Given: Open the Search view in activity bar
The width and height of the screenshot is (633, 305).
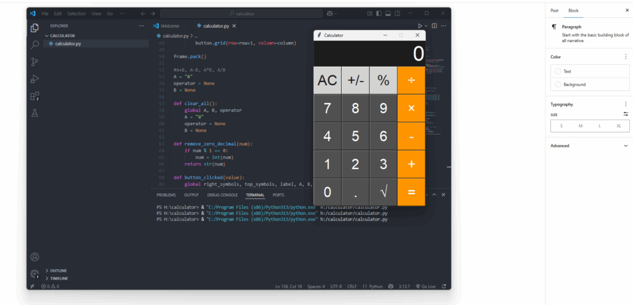Looking at the screenshot, I should [x=35, y=44].
